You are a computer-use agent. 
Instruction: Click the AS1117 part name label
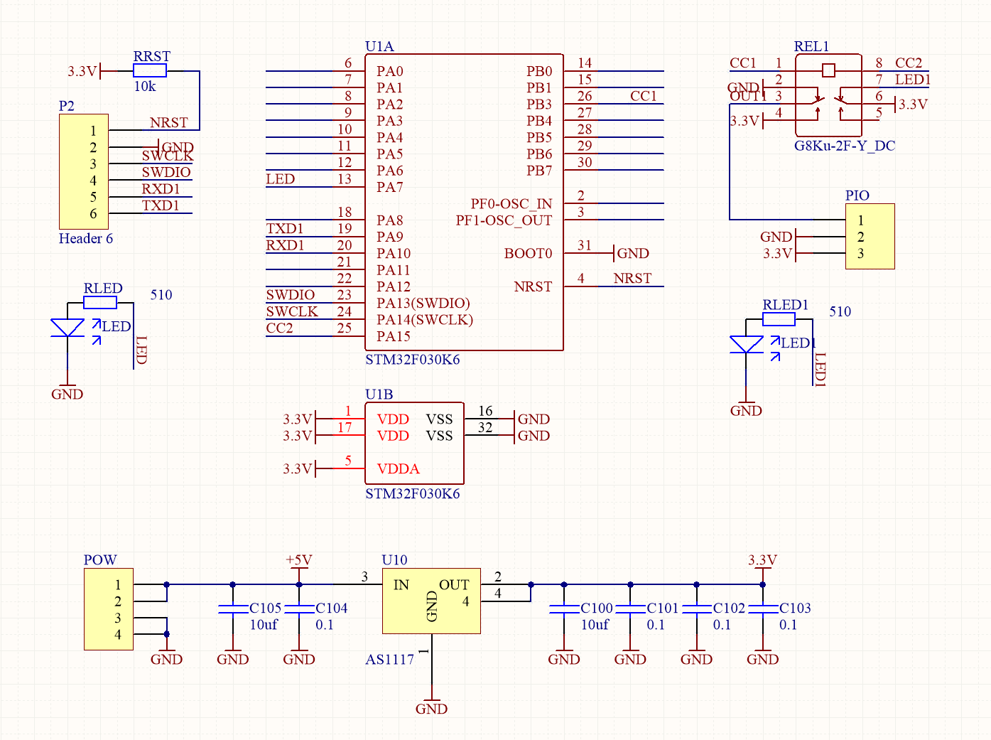coord(389,660)
